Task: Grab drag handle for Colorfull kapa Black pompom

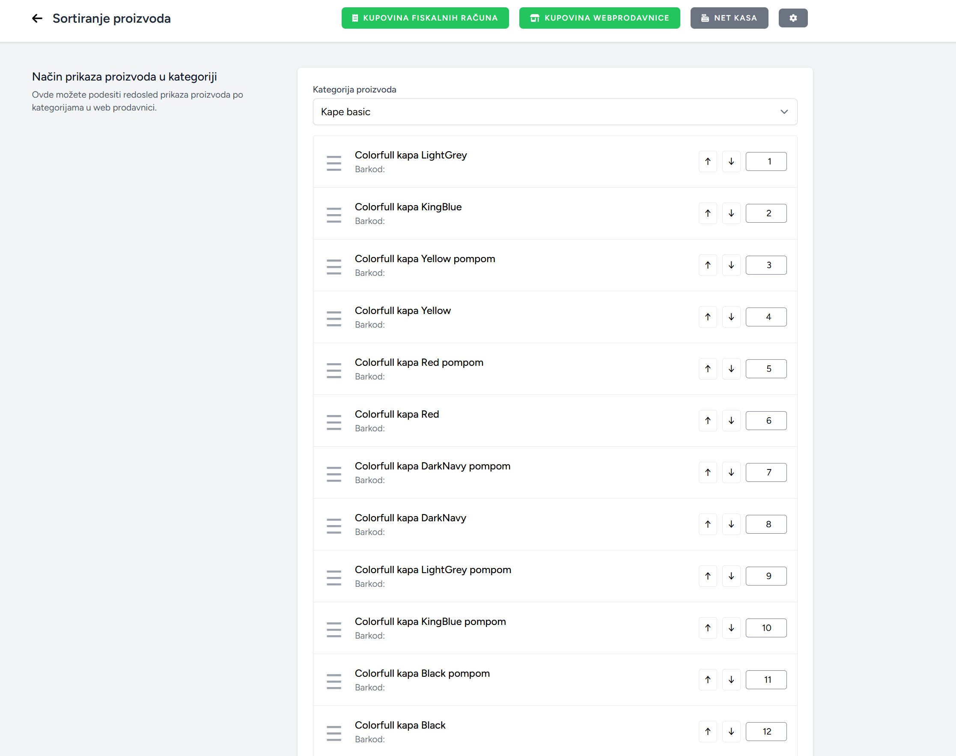Action: [x=334, y=681]
